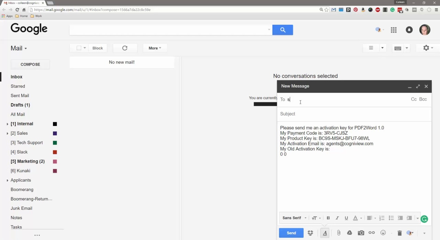Screen dimensions: 440x240
Task: Insert photo with the camera icon
Action: point(361,233)
